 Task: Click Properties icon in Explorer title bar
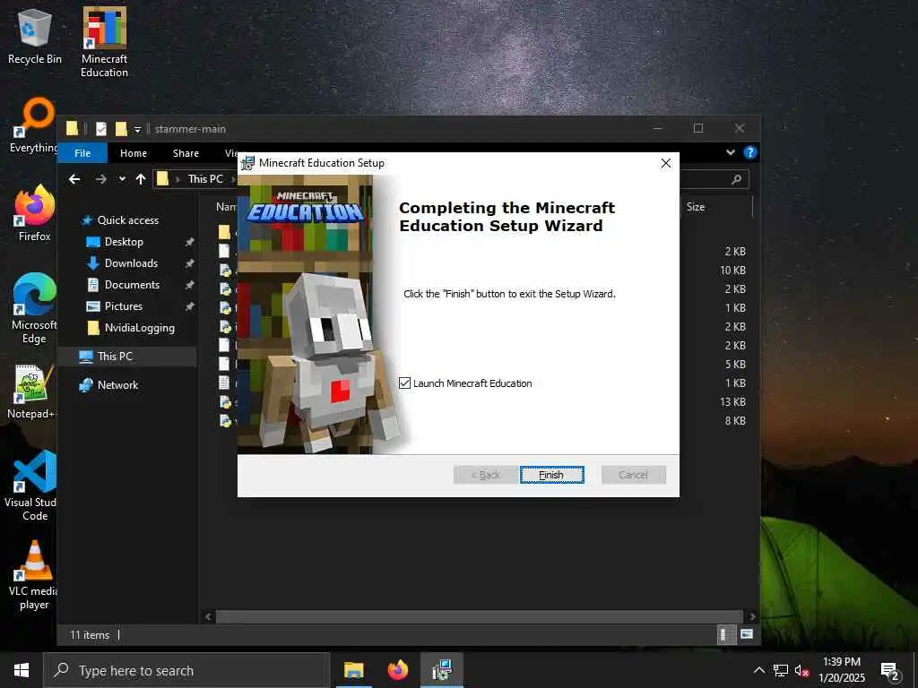[100, 129]
